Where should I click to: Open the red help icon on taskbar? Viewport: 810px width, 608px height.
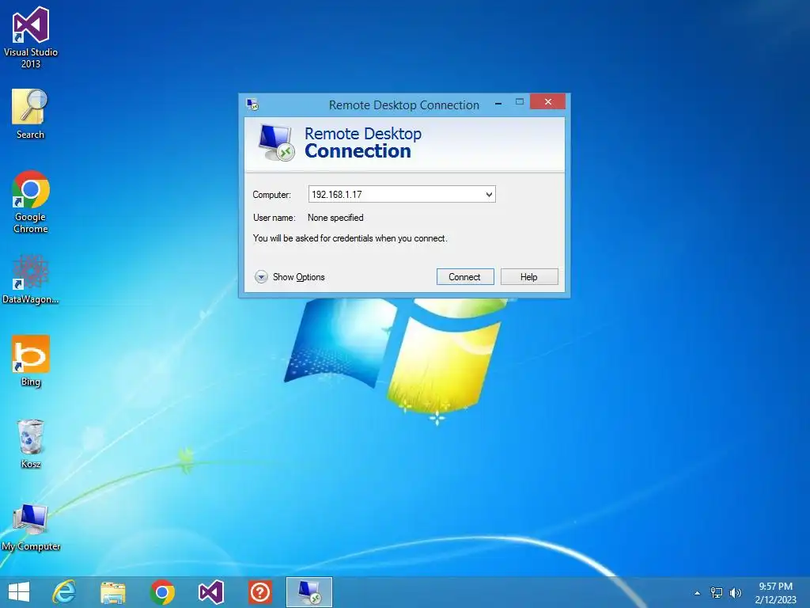[259, 592]
